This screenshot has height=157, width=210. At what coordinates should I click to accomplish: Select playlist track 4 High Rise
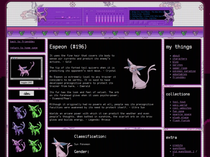143,18
